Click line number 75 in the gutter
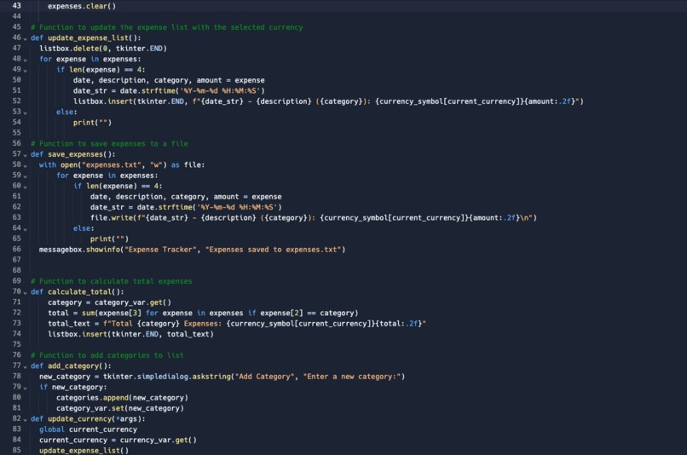The image size is (687, 455). click(x=17, y=344)
